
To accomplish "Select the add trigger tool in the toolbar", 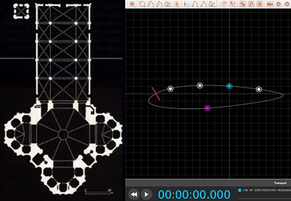I will point(132,4).
